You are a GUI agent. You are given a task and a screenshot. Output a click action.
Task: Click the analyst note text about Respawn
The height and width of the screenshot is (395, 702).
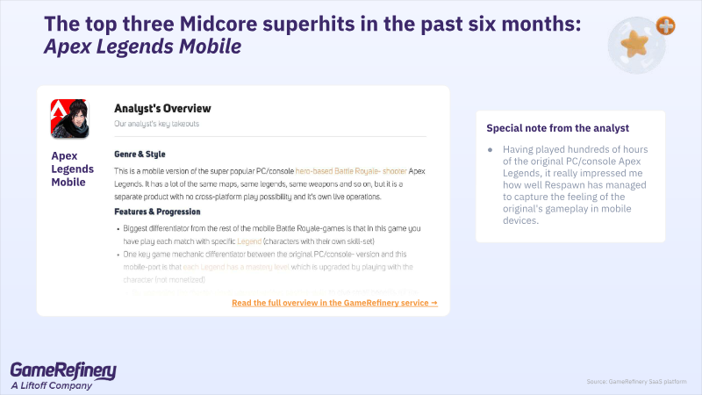pos(576,184)
